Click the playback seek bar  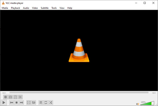(79, 93)
